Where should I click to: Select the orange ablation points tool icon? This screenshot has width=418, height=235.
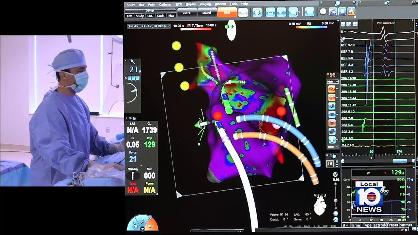(331, 88)
